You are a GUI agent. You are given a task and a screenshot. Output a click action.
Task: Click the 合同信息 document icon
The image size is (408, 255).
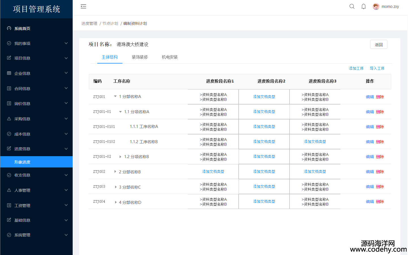9,88
